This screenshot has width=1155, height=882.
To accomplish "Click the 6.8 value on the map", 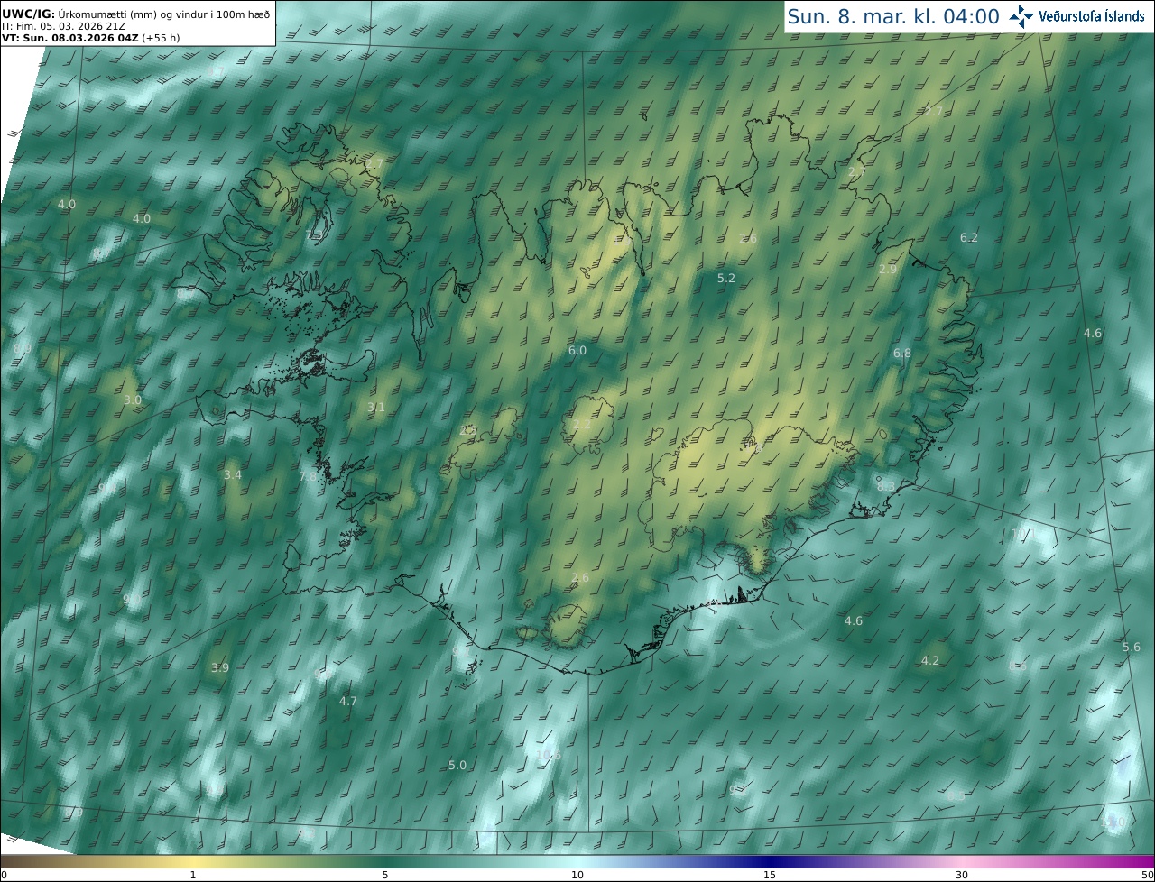I will click(902, 354).
